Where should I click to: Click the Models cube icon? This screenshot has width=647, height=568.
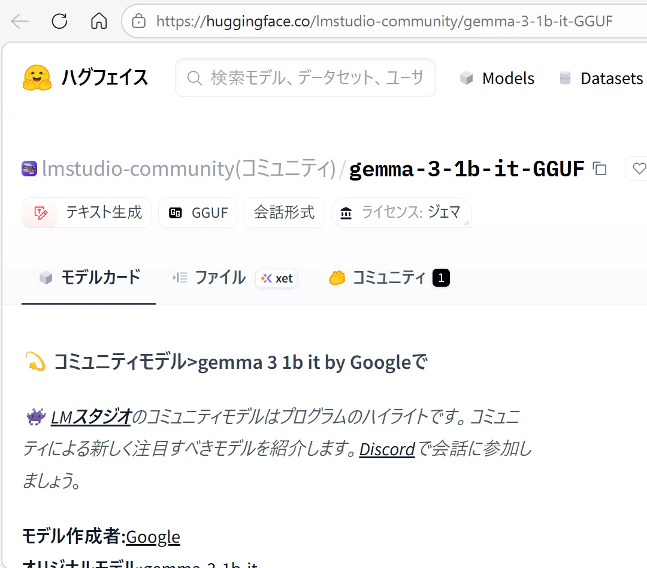(x=466, y=77)
